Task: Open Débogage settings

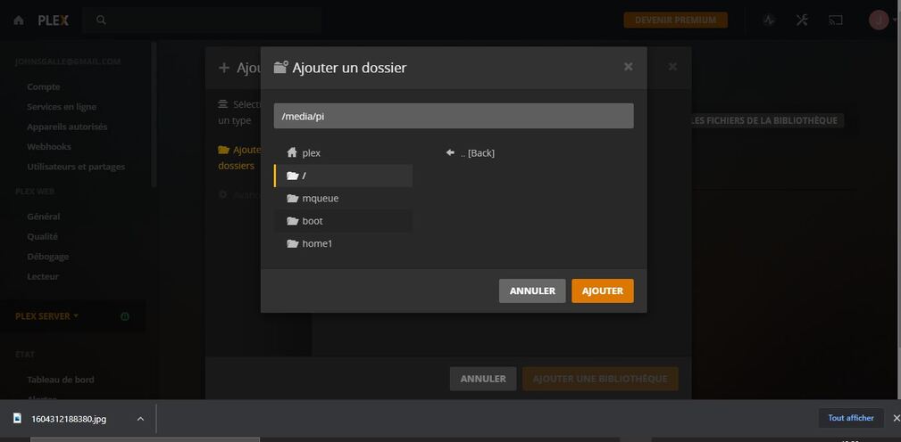Action: coord(47,257)
